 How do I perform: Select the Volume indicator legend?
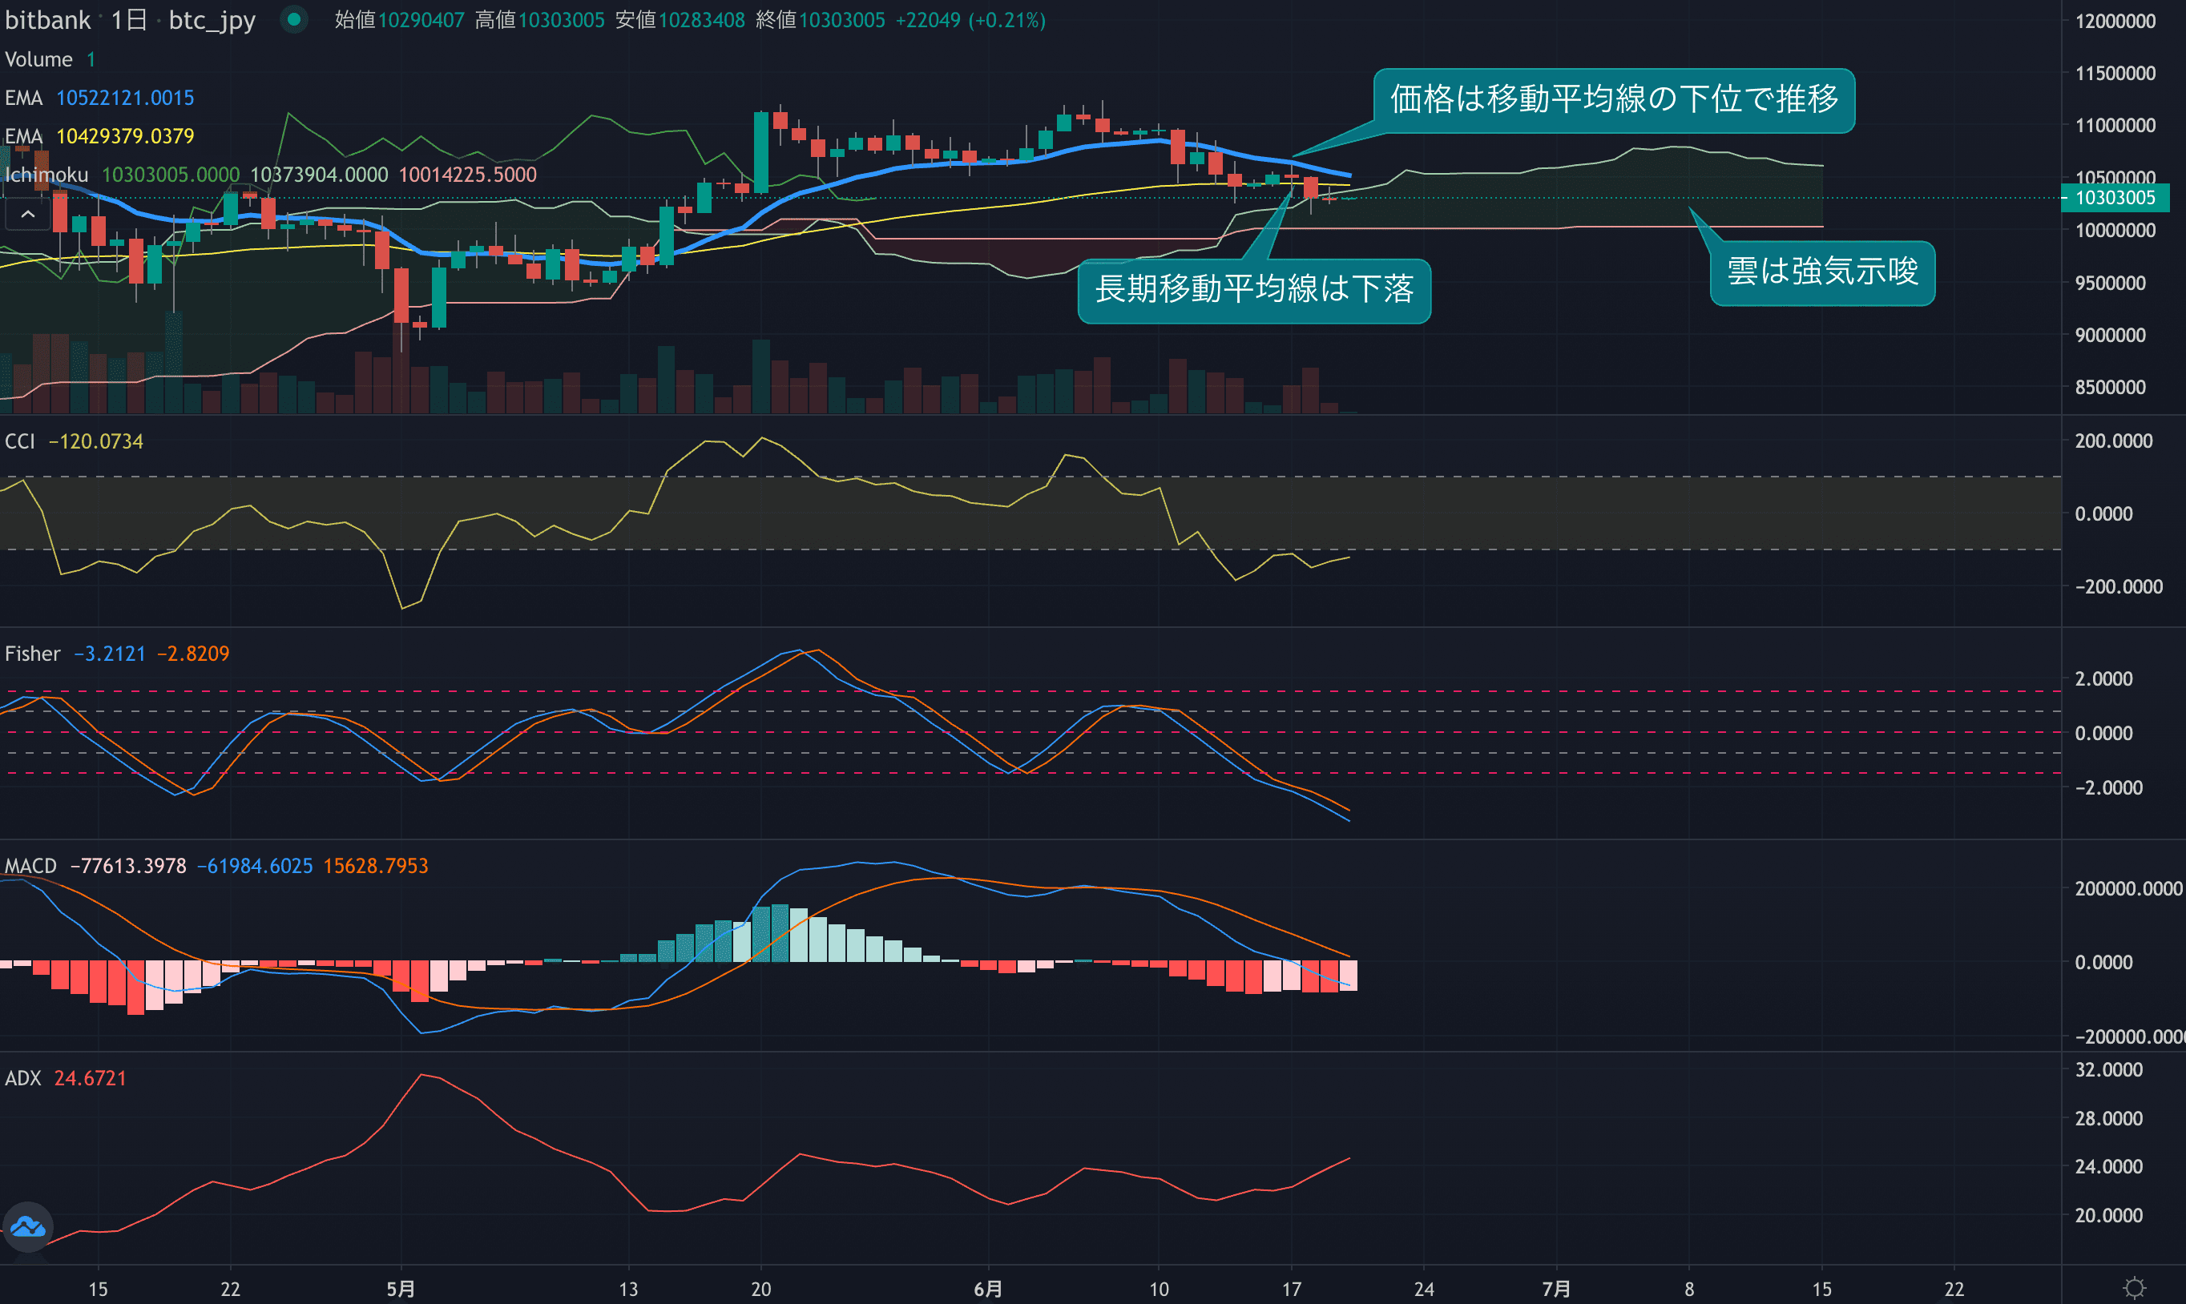pos(38,60)
